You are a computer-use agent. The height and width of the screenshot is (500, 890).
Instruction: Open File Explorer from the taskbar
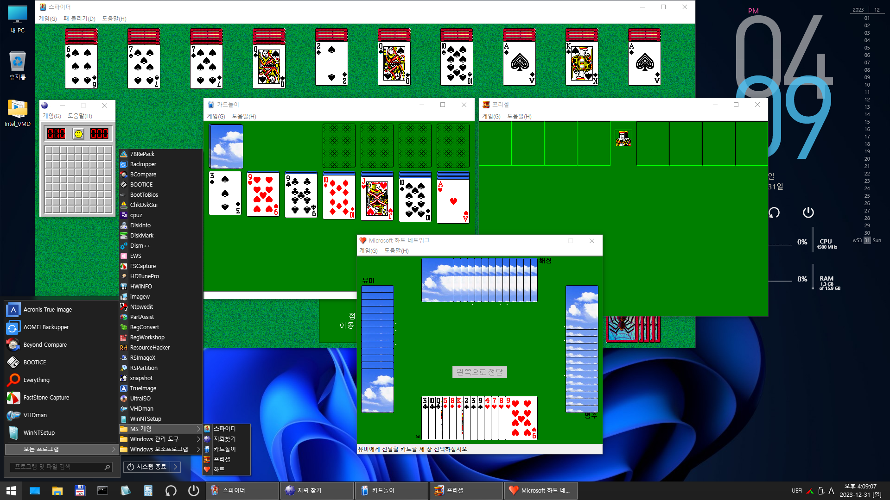pos(57,491)
